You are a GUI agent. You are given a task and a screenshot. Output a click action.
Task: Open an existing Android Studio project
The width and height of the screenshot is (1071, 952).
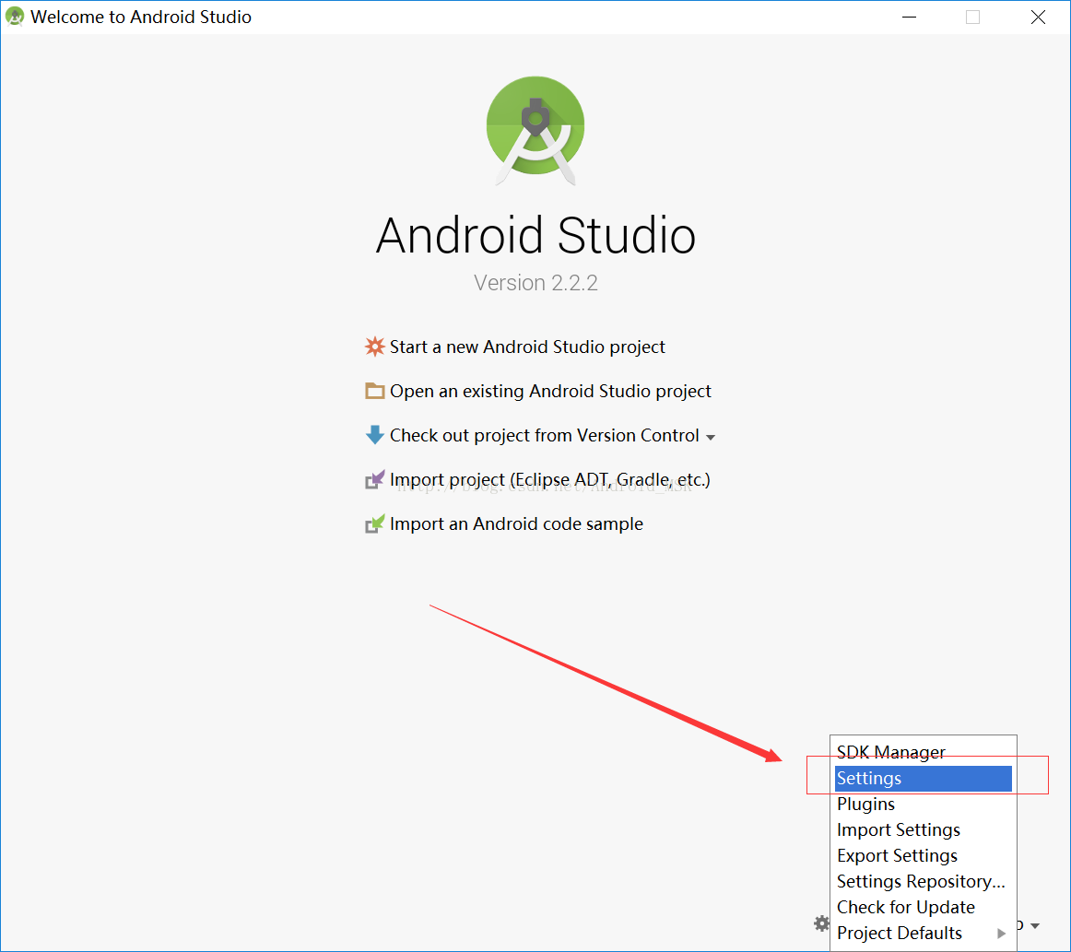[550, 392]
